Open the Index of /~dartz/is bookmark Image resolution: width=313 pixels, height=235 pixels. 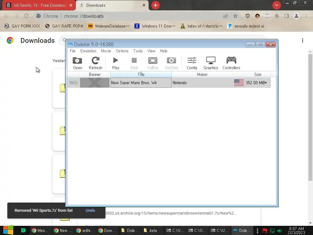click(201, 26)
